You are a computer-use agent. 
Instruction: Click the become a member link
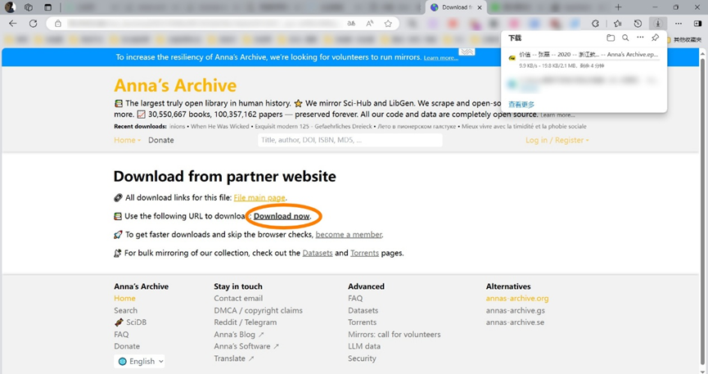coord(349,234)
